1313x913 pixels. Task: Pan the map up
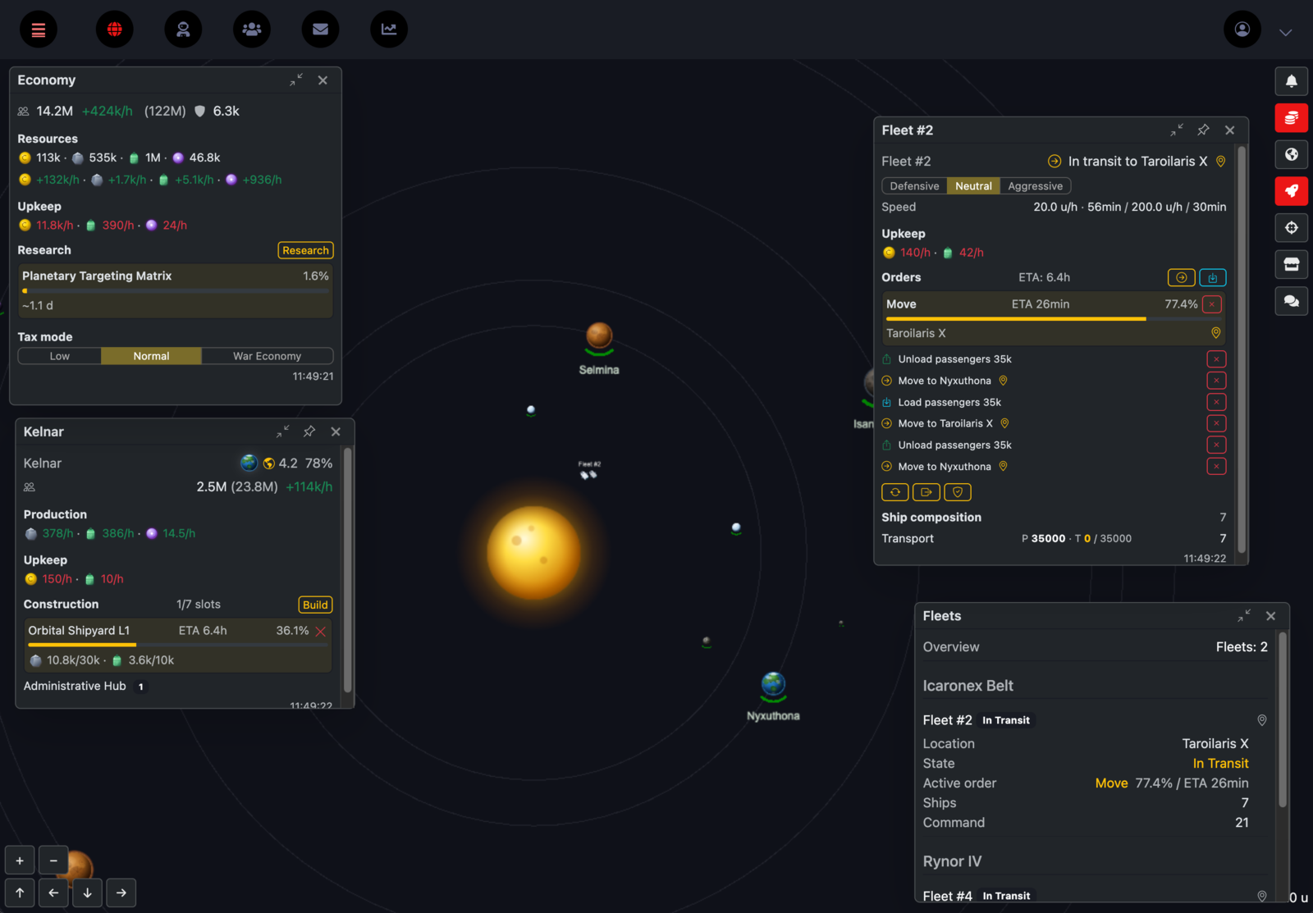click(x=20, y=892)
